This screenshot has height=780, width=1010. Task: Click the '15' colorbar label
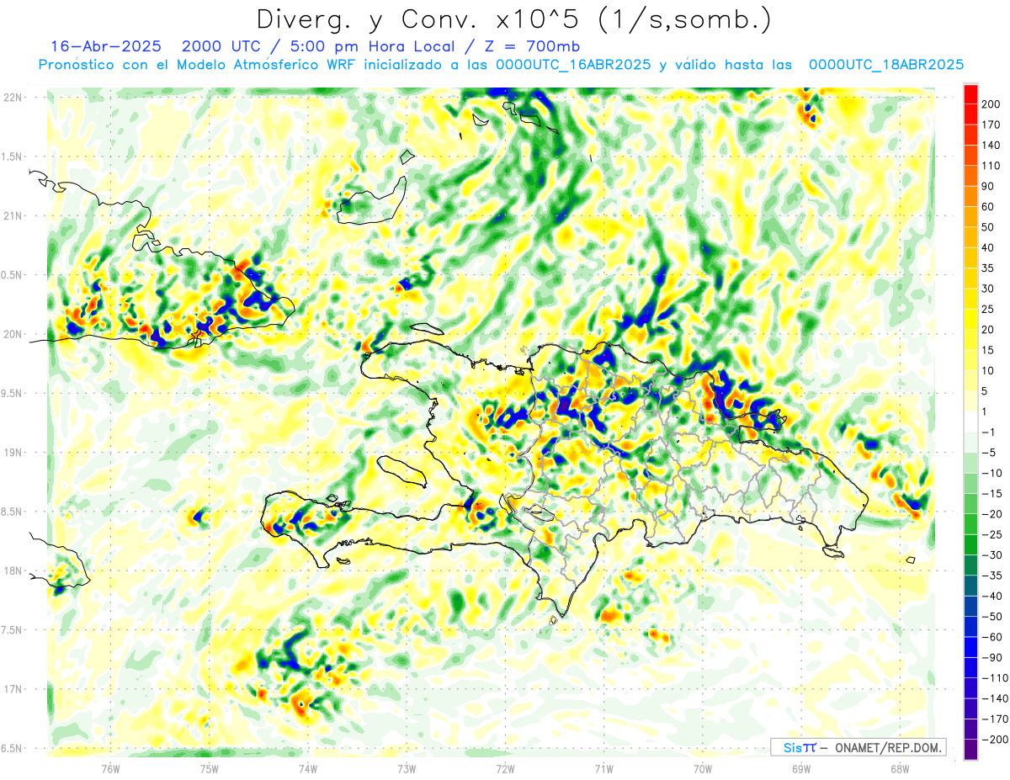tap(989, 351)
